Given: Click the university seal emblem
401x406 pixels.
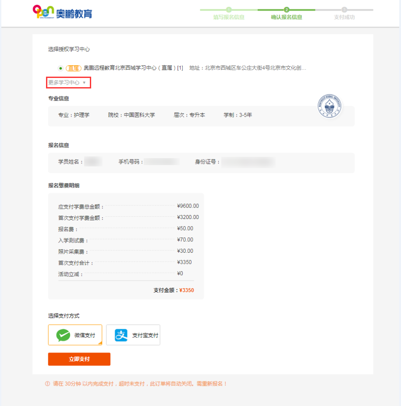Looking at the screenshot, I should click(330, 107).
